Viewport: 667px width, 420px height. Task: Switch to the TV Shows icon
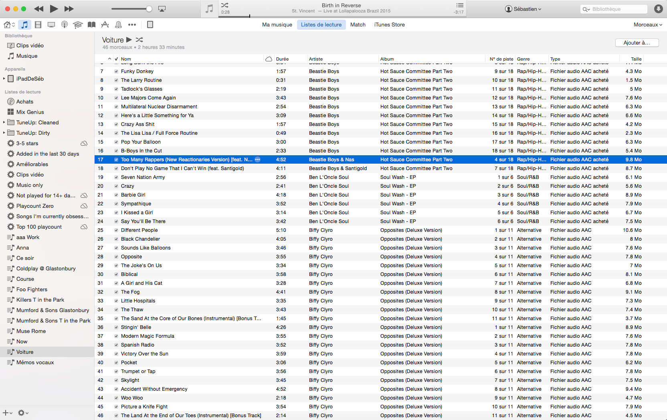click(x=51, y=25)
